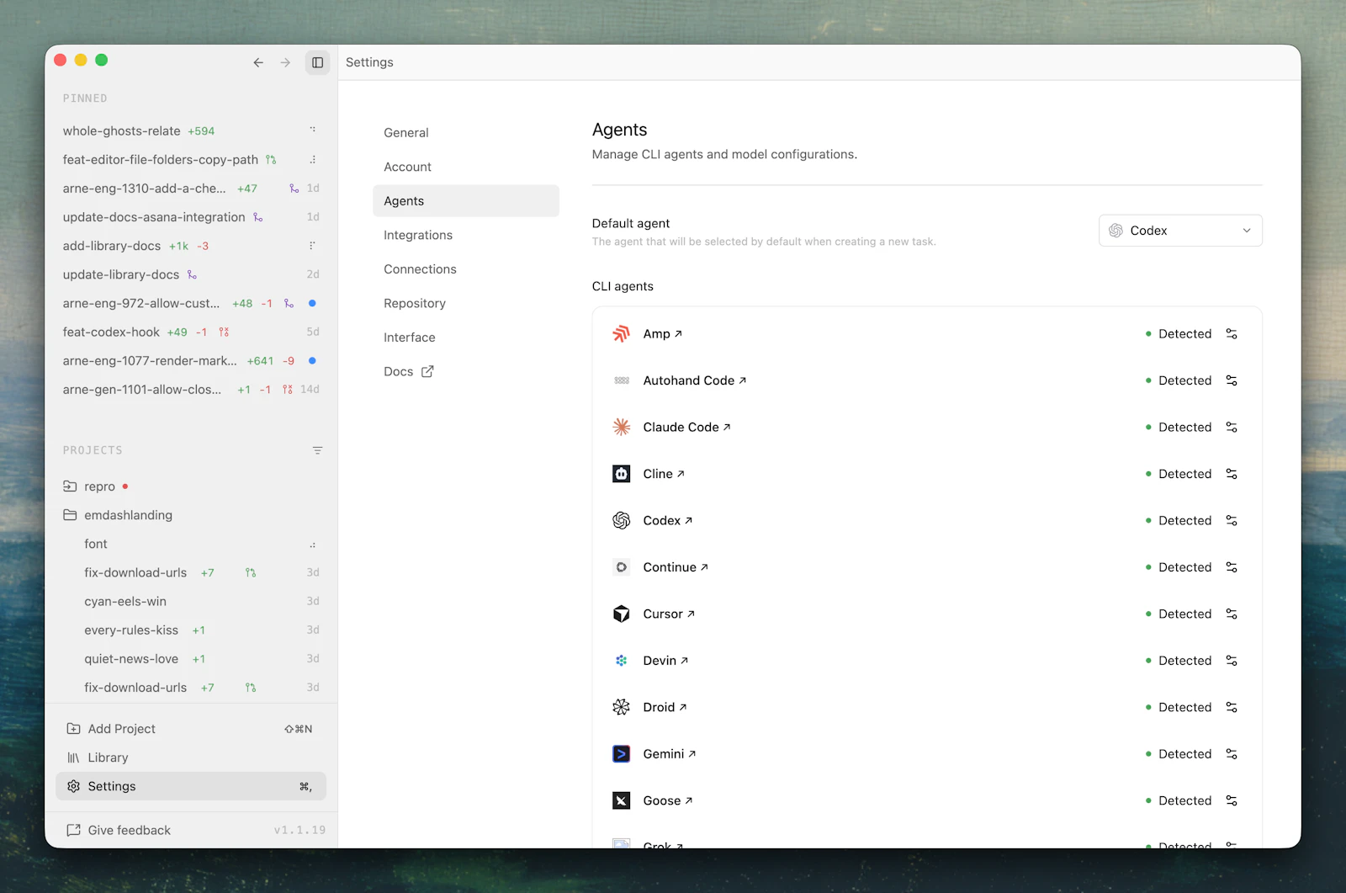This screenshot has width=1346, height=893.
Task: Select pinned task update-docs-asana-integration
Action: pos(191,217)
